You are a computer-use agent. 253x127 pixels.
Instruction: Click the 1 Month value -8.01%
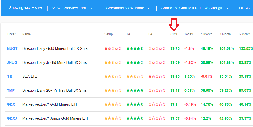click(x=207, y=76)
